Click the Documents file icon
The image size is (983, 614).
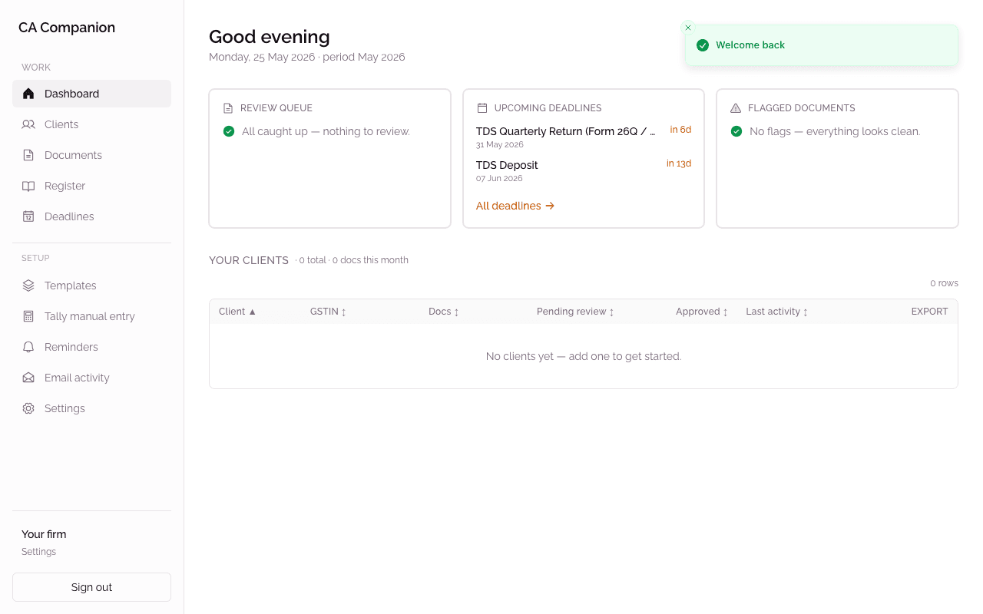pos(28,155)
